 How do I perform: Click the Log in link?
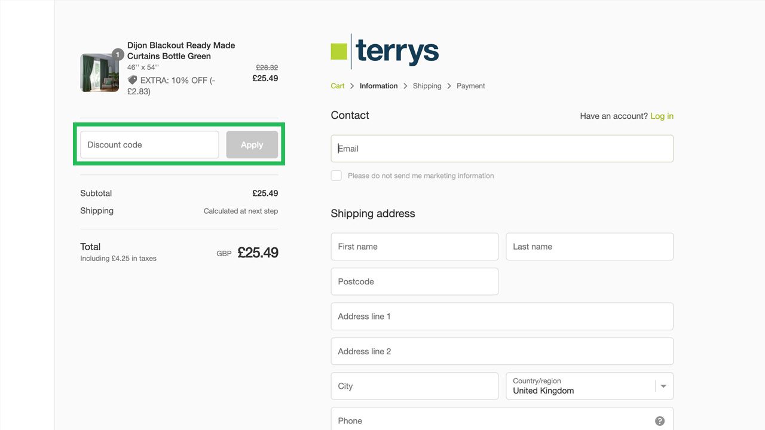[662, 116]
